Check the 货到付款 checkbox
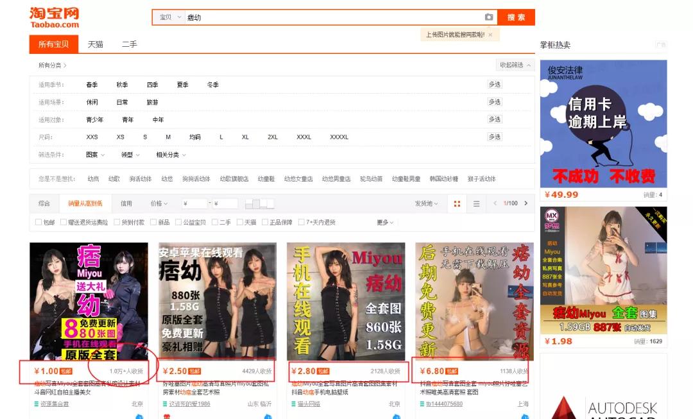Image resolution: width=693 pixels, height=419 pixels. (x=117, y=222)
